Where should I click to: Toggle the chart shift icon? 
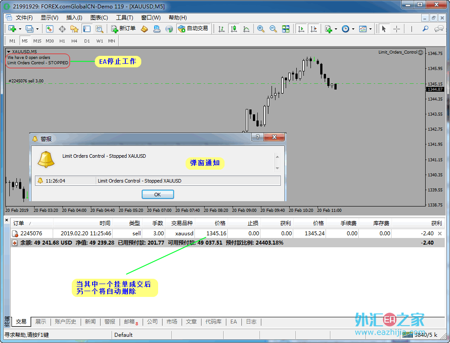coord(314,29)
